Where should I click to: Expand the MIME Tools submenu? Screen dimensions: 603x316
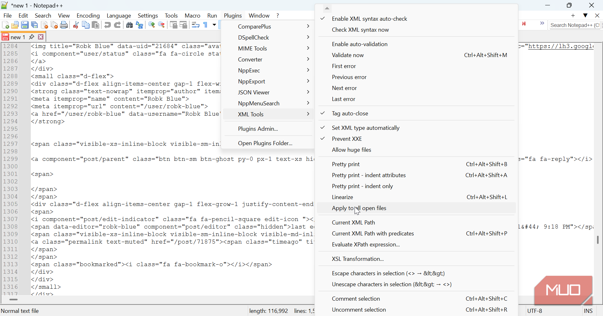(268, 49)
